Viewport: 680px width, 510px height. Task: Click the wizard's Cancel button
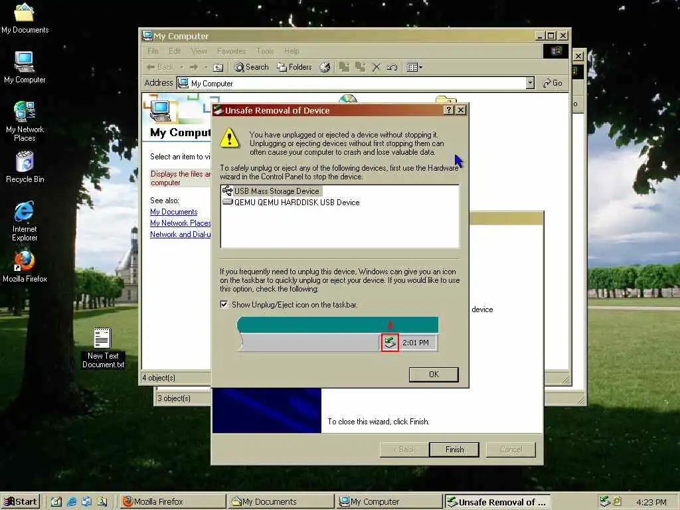coord(511,450)
